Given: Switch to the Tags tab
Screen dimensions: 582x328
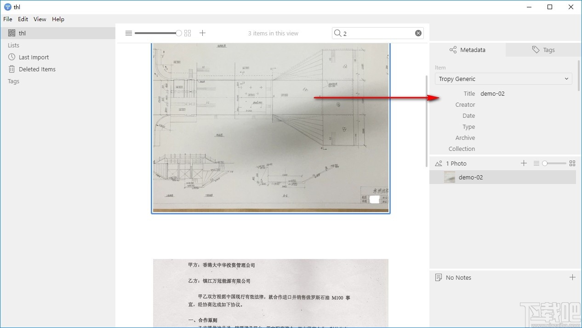Looking at the screenshot, I should pos(542,49).
